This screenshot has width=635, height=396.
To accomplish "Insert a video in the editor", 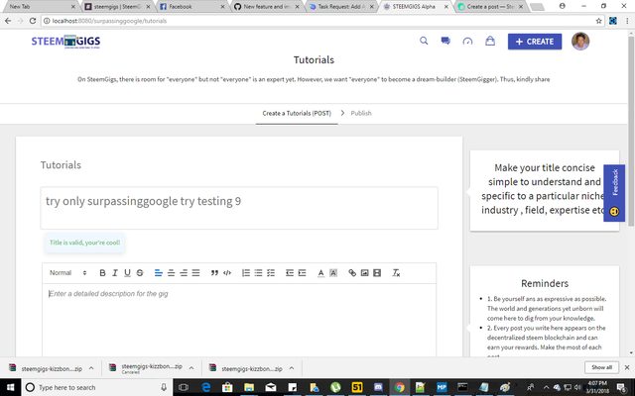I will [377, 273].
